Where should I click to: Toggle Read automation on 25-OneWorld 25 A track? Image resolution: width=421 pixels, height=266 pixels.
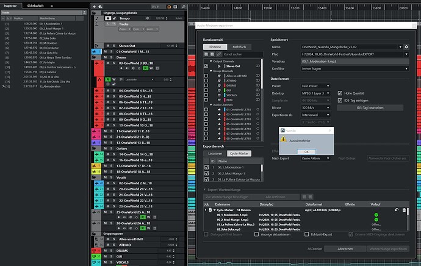tap(143, 217)
